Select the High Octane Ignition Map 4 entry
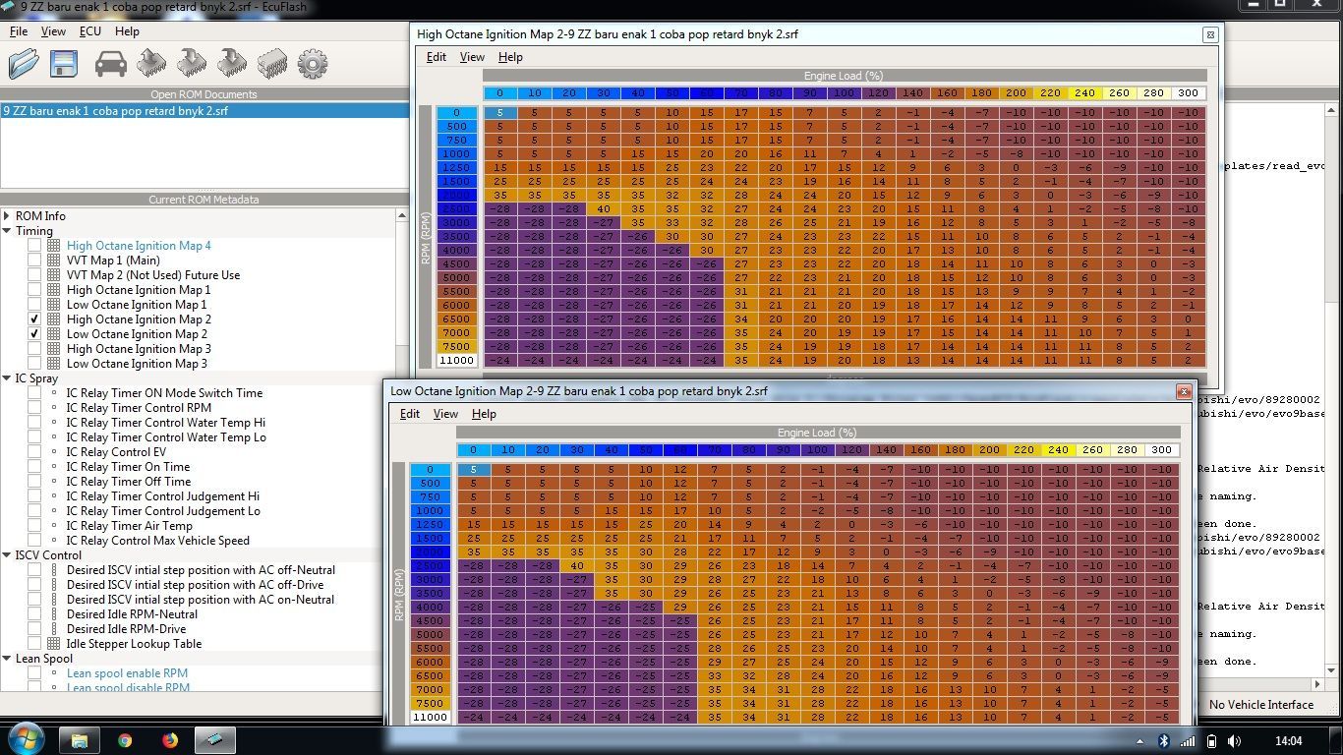The image size is (1343, 755). coord(139,246)
